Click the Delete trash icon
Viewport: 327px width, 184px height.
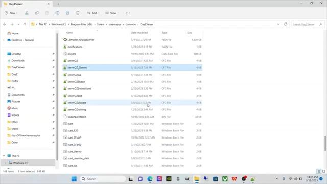(78, 13)
